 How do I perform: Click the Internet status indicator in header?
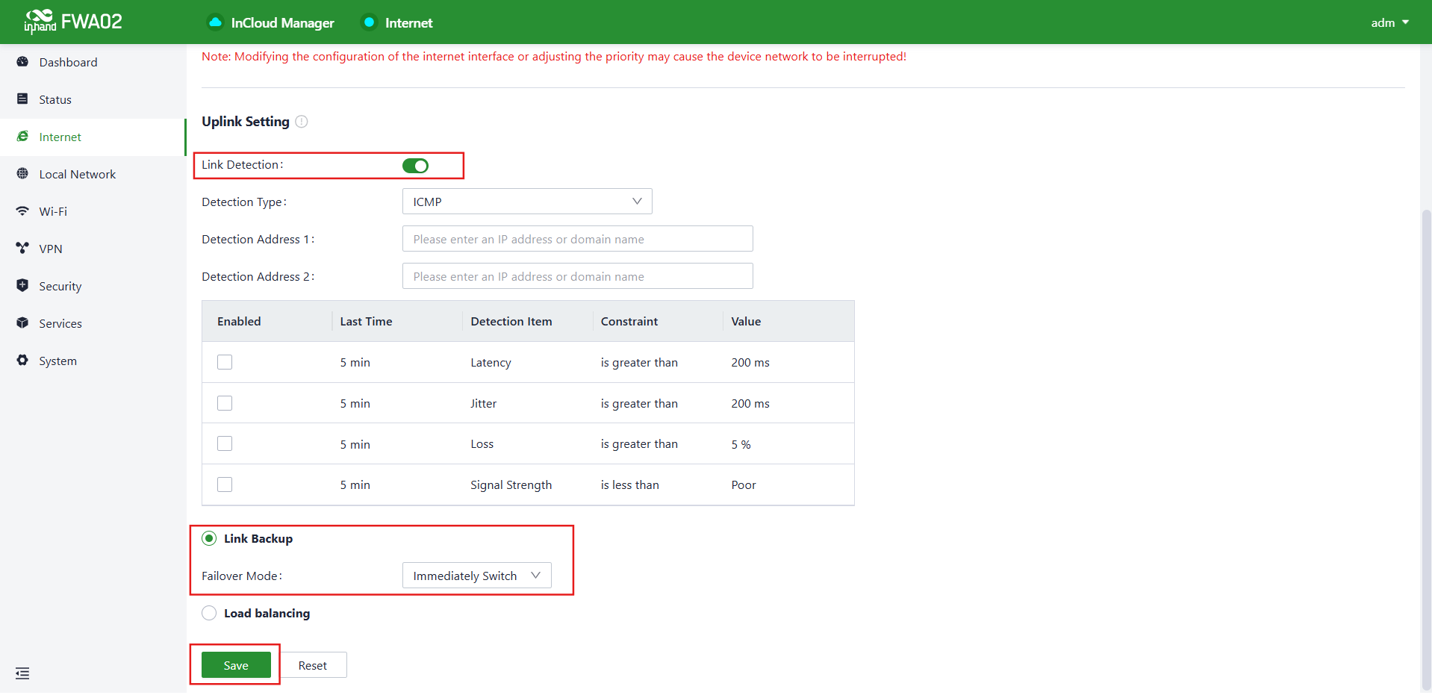369,22
